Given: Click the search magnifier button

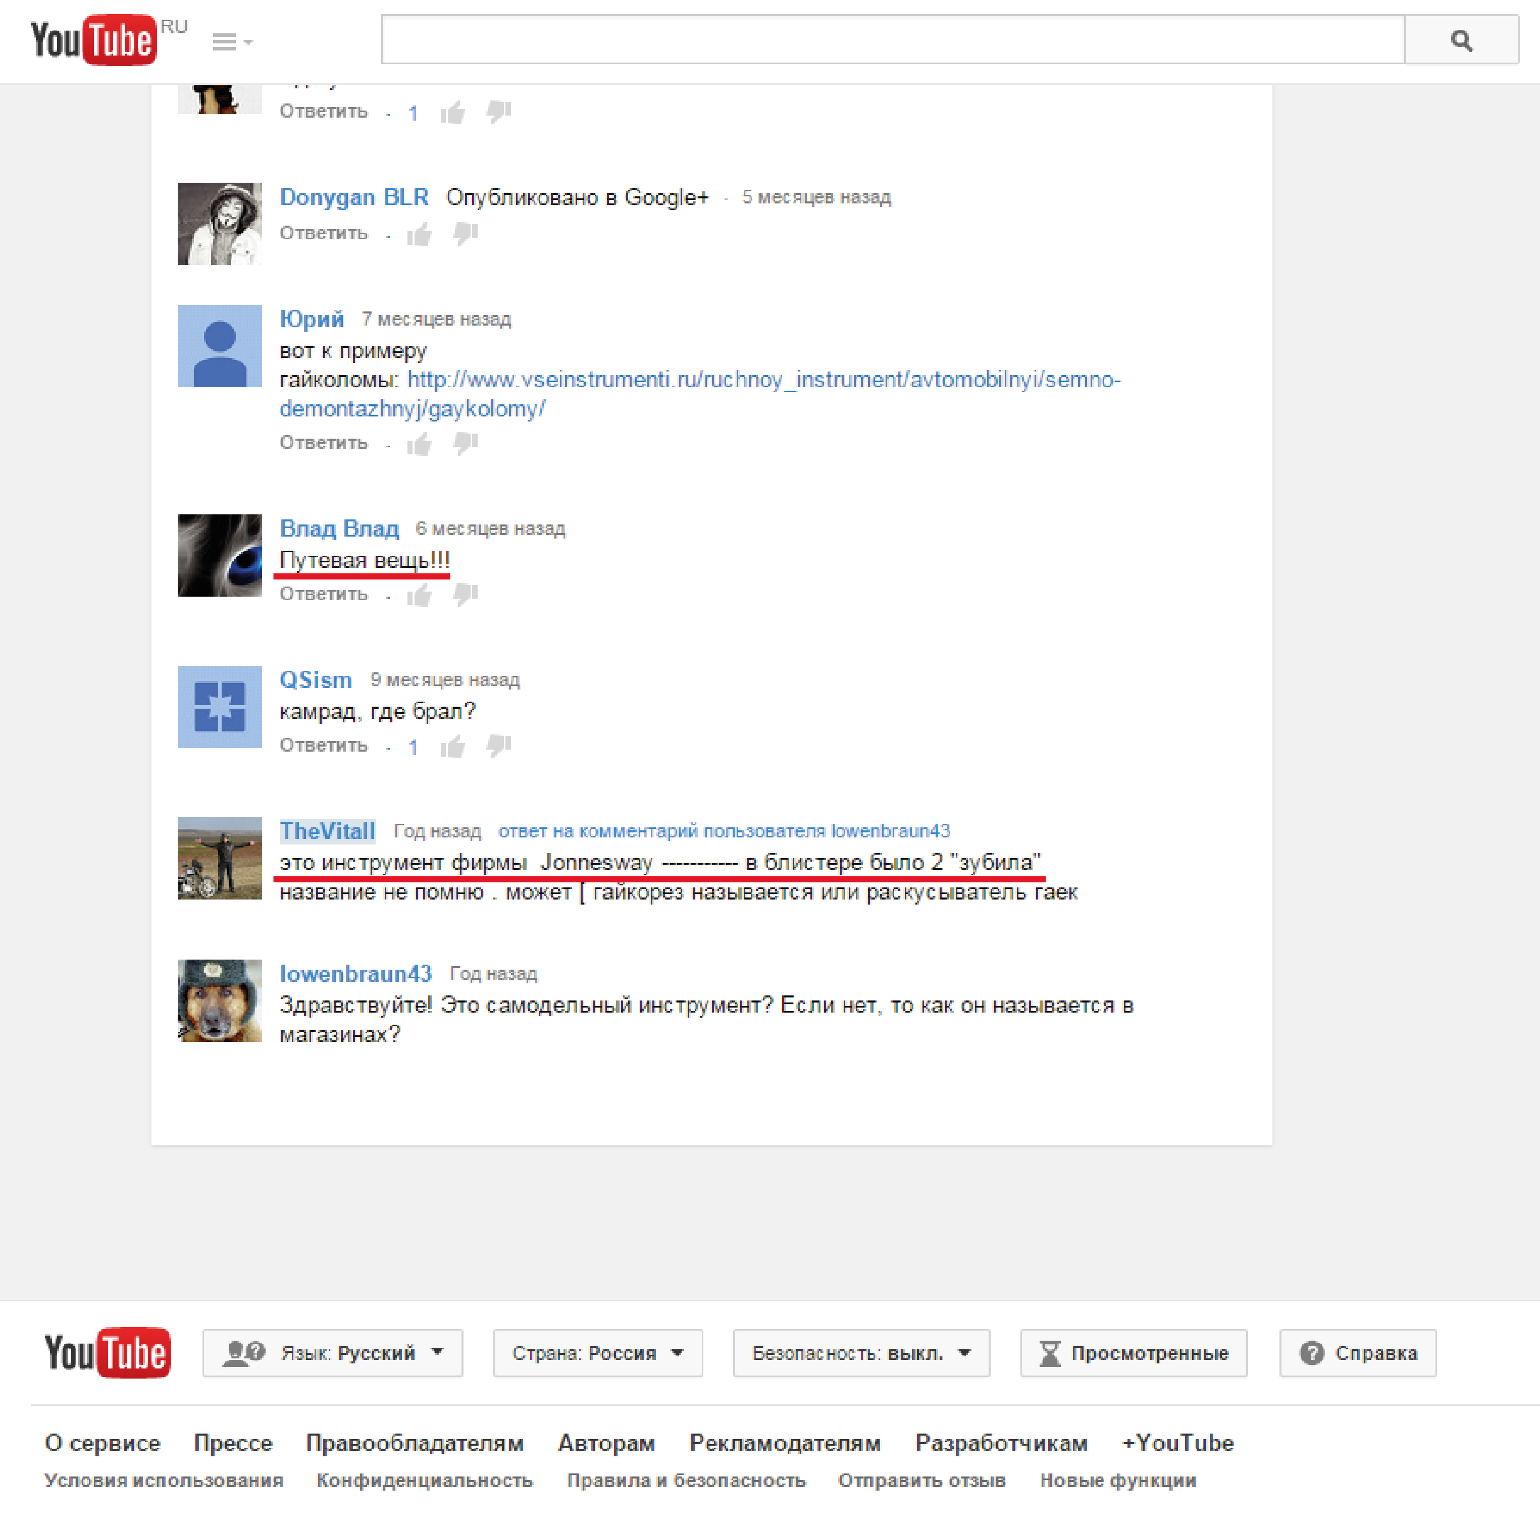Looking at the screenshot, I should (1460, 40).
